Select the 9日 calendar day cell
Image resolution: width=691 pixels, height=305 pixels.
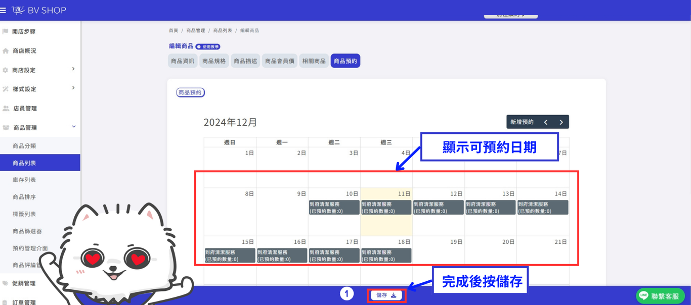click(x=282, y=212)
